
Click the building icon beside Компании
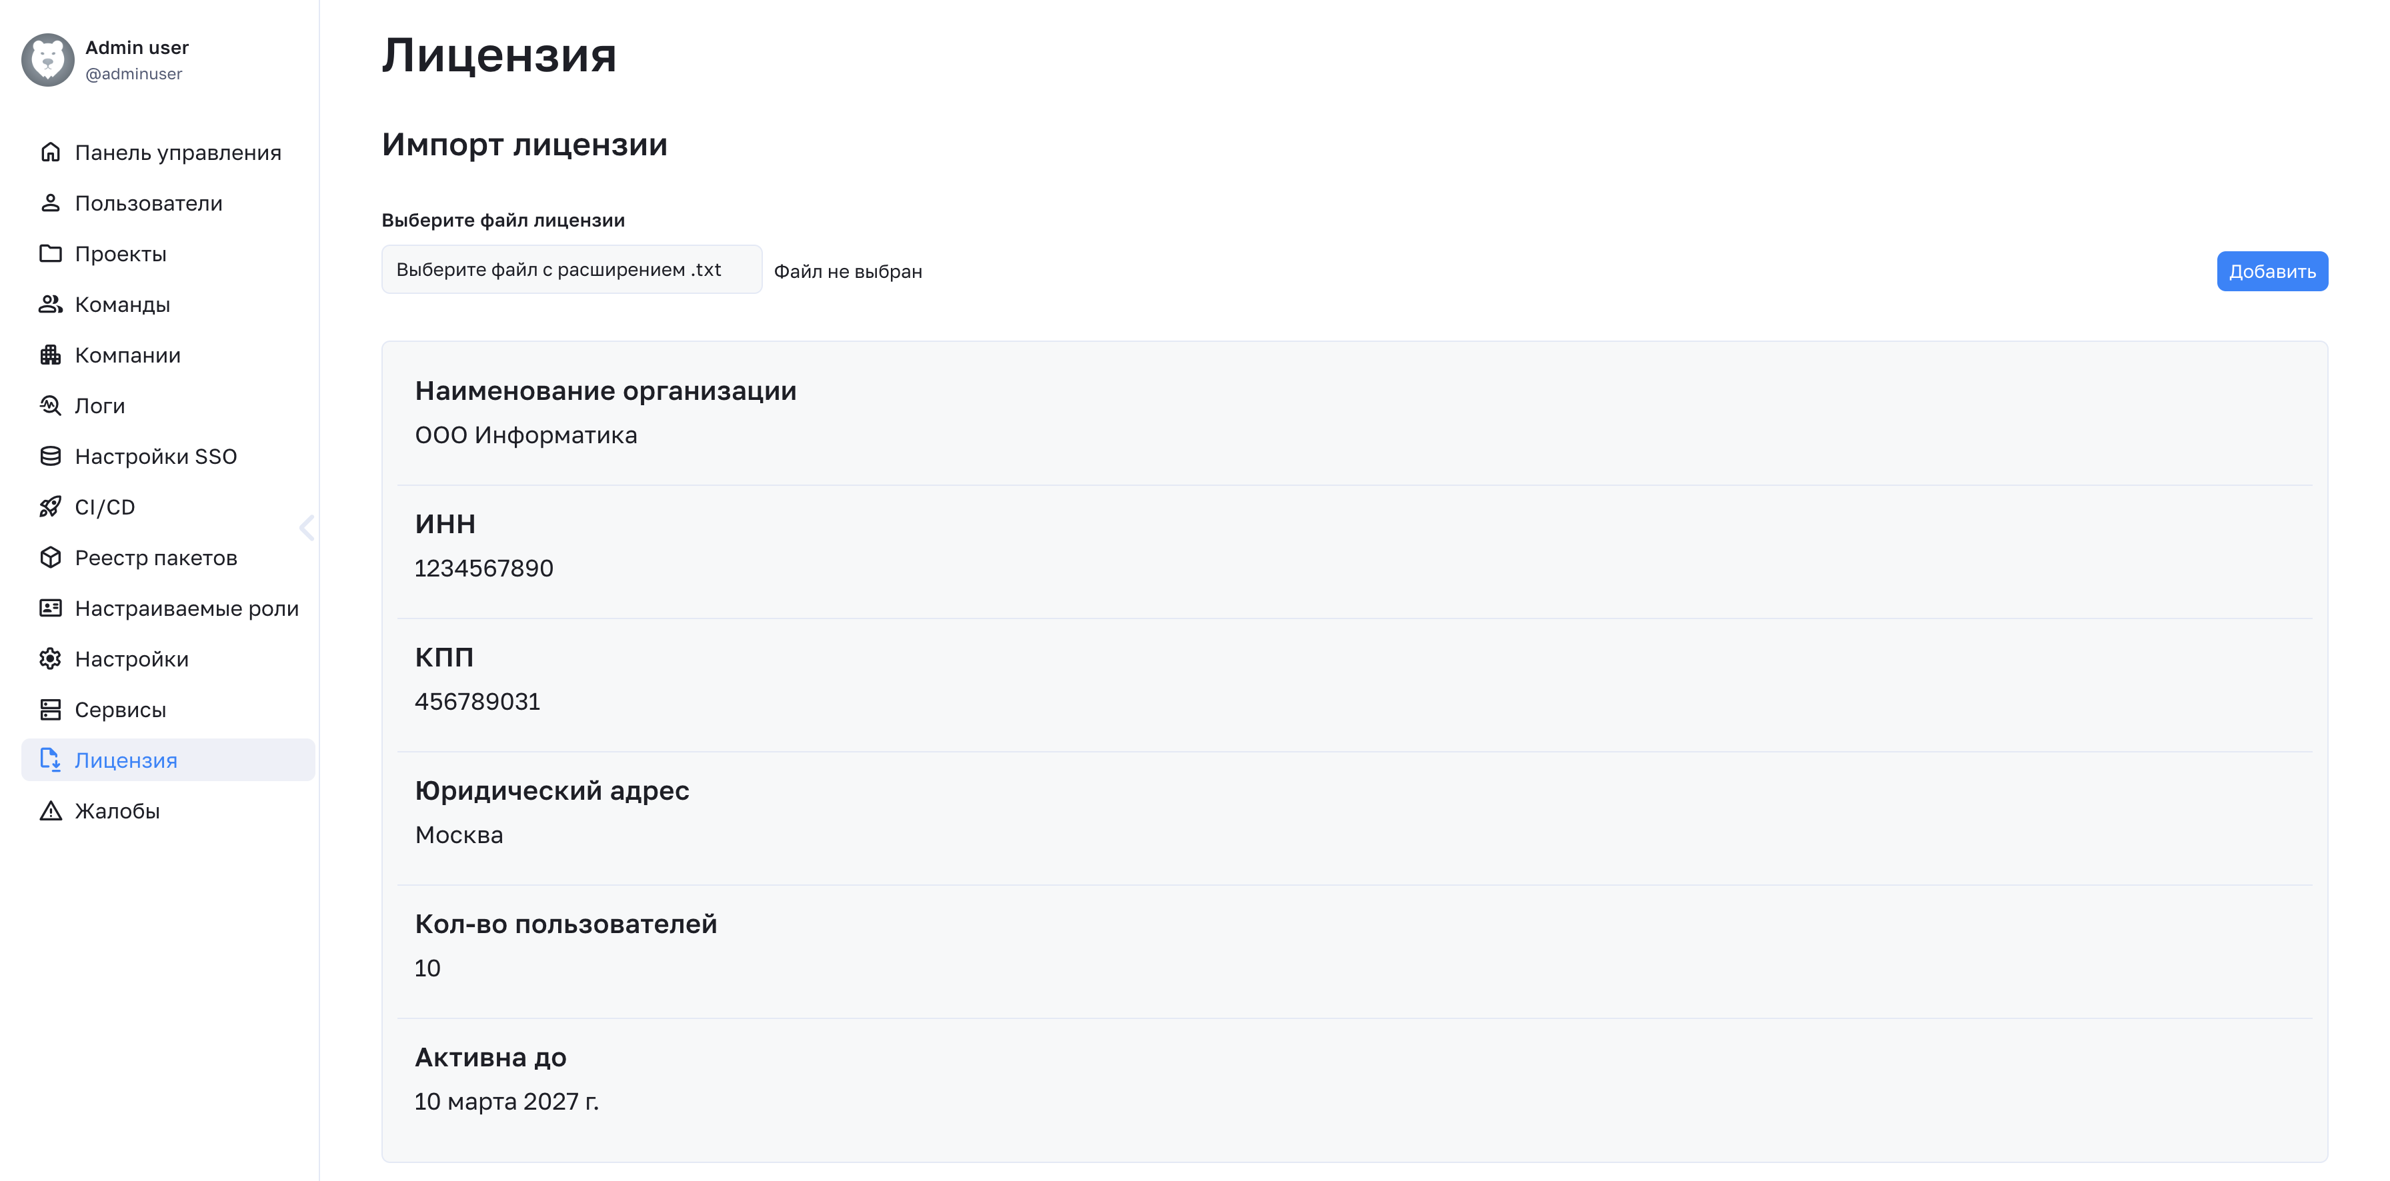(50, 355)
